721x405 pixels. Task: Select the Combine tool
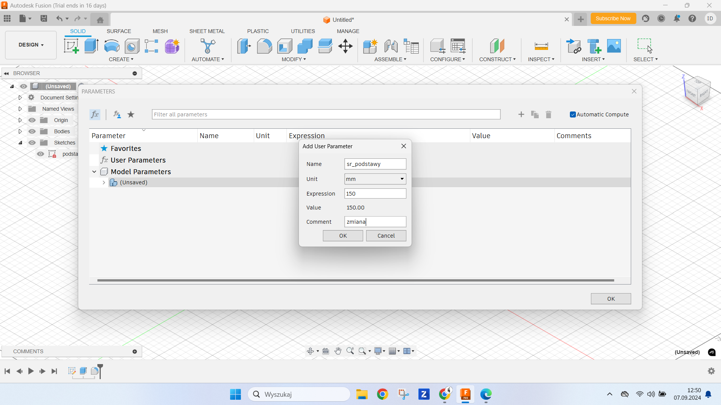click(305, 46)
